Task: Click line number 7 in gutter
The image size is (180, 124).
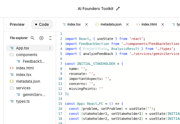Action: 61,64
